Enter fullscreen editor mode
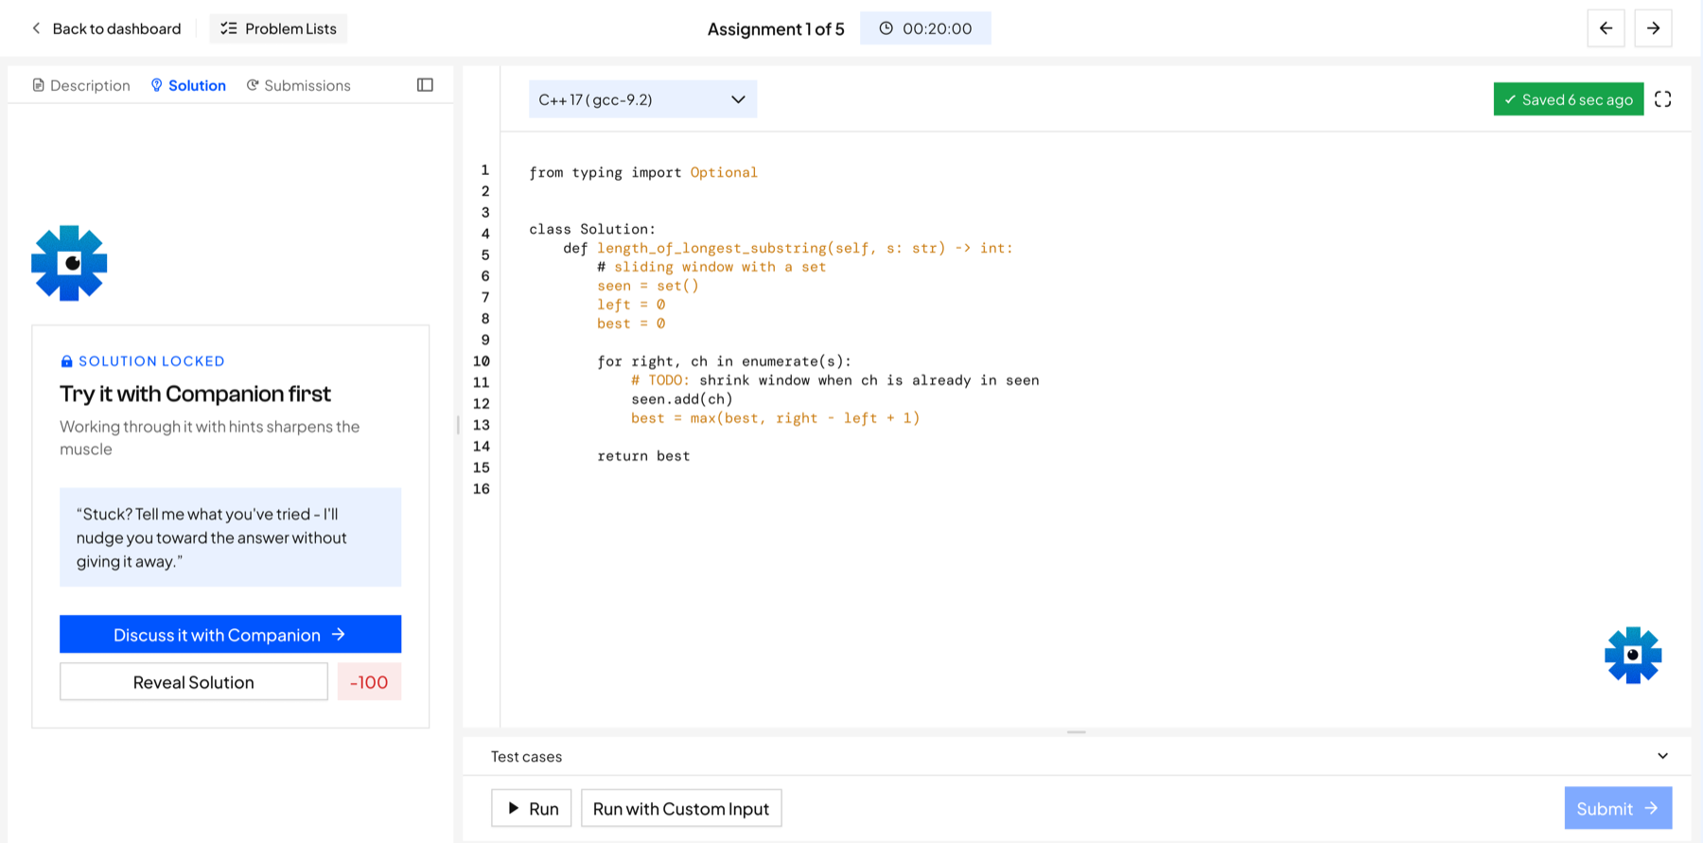The image size is (1703, 843). 1662,99
